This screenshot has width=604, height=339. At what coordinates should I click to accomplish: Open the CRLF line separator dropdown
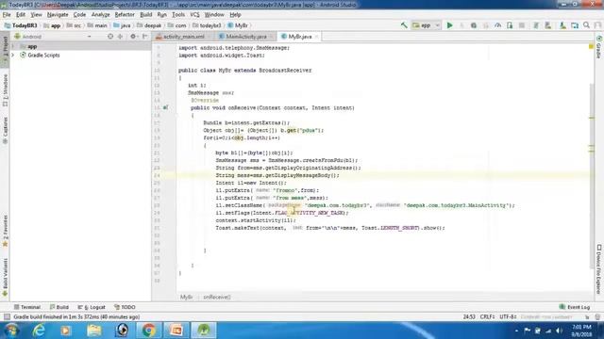coord(487,316)
